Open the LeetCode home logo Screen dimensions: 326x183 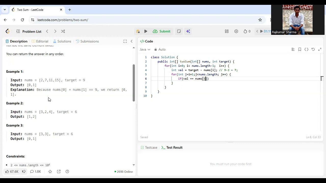click(x=8, y=31)
